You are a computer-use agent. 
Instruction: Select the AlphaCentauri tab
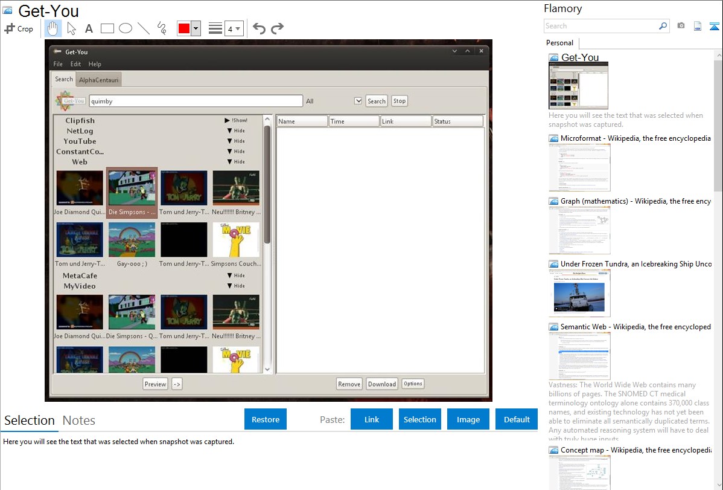(99, 80)
